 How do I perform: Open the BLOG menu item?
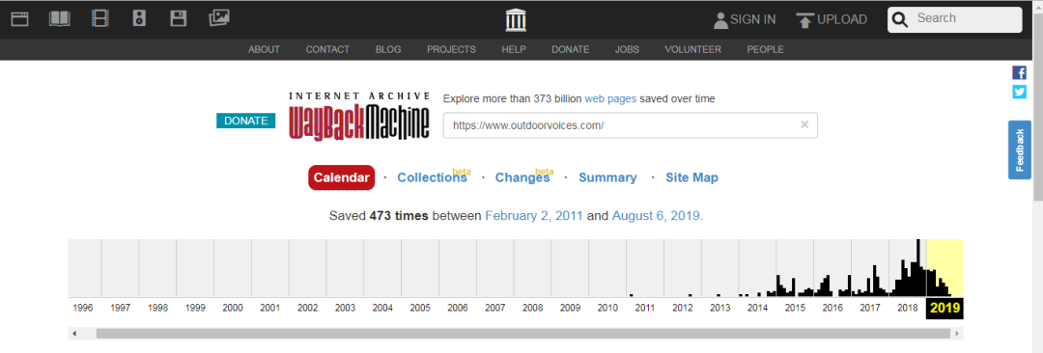tap(388, 49)
